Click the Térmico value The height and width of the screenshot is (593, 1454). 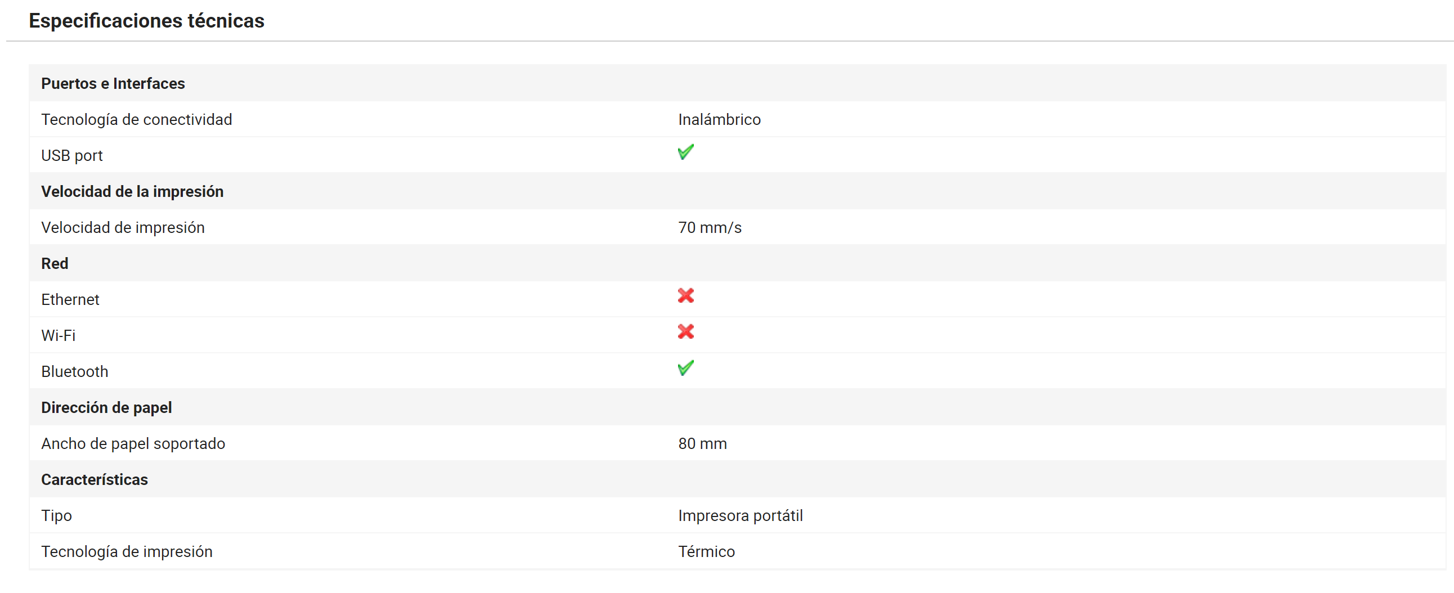[706, 552]
